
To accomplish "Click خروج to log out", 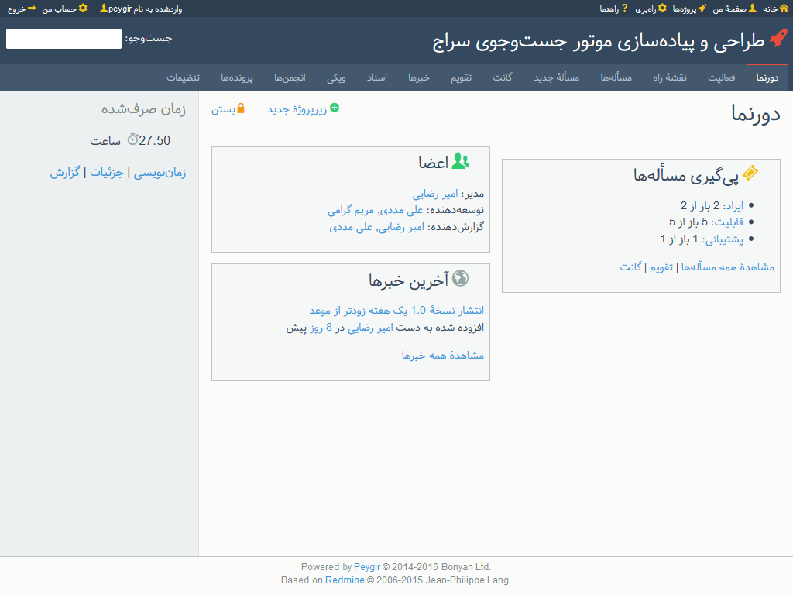I will coord(16,9).
